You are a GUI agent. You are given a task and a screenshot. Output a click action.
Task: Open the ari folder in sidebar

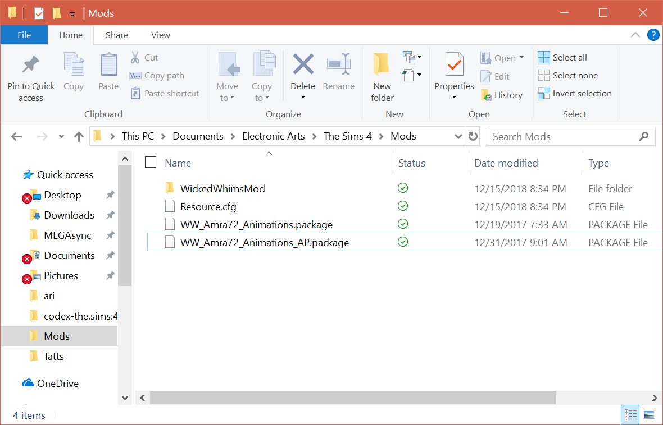(49, 296)
